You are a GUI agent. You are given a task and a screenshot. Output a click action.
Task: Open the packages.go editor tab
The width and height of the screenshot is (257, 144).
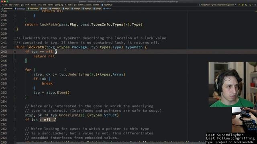(x=55, y=8)
